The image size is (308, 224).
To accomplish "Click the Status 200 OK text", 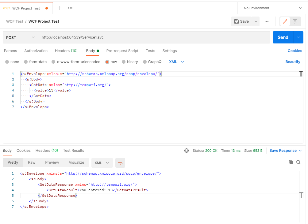I will pyautogui.click(x=205, y=151).
